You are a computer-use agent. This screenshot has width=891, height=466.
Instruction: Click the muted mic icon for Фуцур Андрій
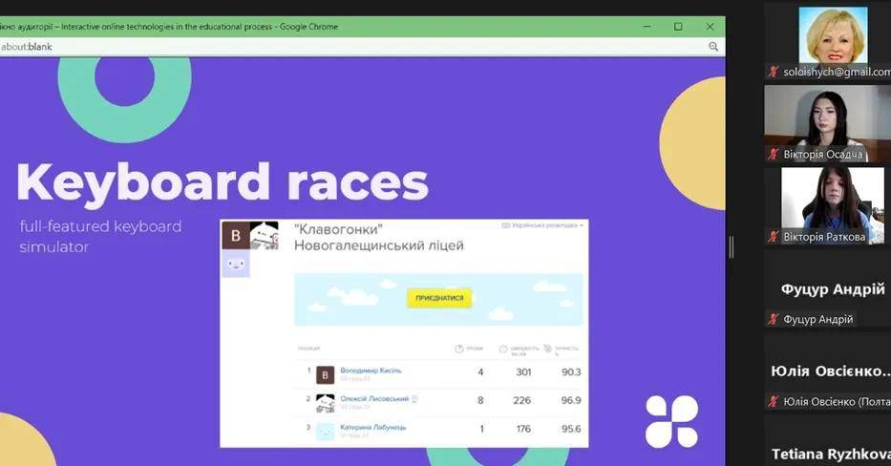[774, 319]
